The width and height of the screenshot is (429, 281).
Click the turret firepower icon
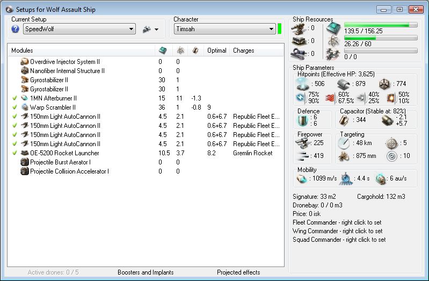pos(302,143)
